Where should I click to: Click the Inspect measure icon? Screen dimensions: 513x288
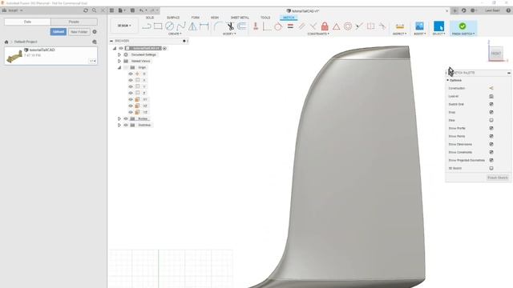[400, 26]
